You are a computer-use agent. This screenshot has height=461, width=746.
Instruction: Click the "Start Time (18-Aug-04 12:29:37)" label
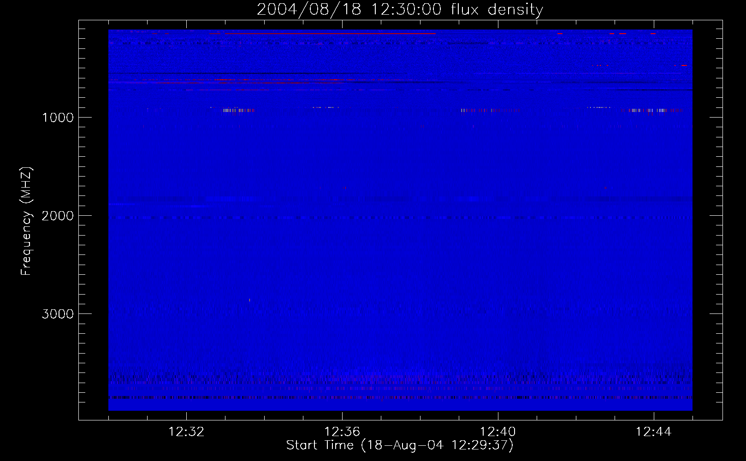pyautogui.click(x=400, y=445)
